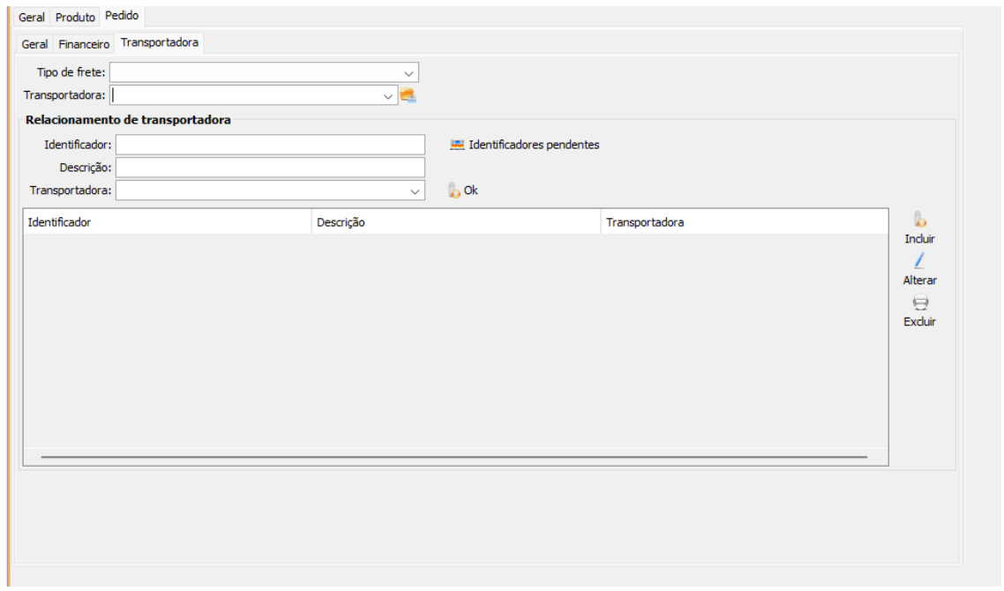
Task: Switch to the top-level Geral tab
Action: [x=32, y=18]
